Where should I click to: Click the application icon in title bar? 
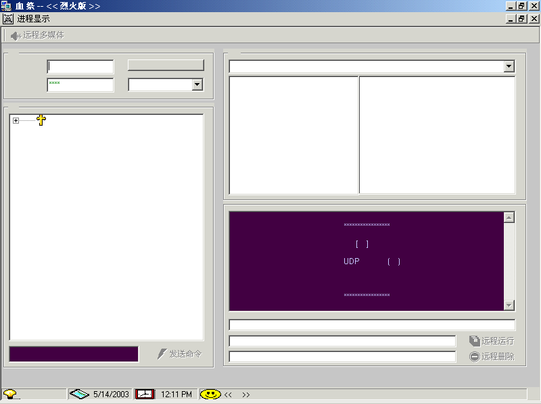point(7,5)
